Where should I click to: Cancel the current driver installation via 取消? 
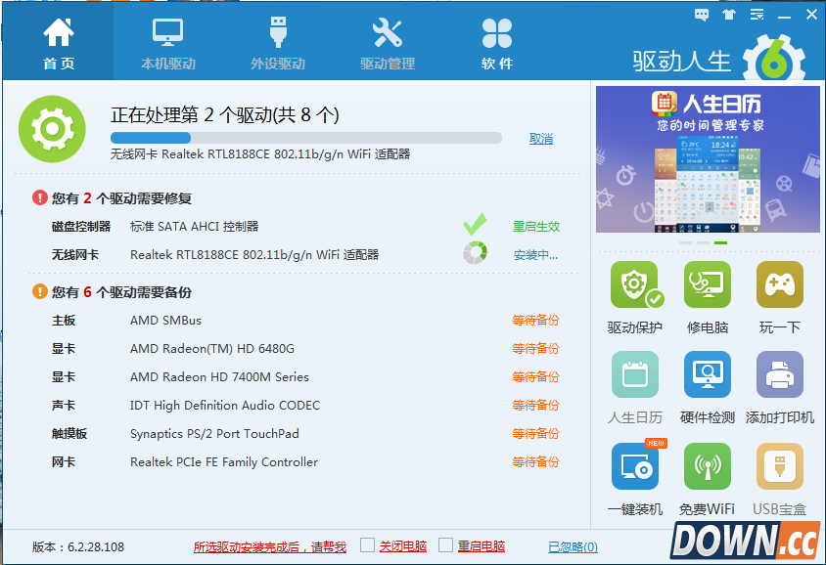click(540, 138)
